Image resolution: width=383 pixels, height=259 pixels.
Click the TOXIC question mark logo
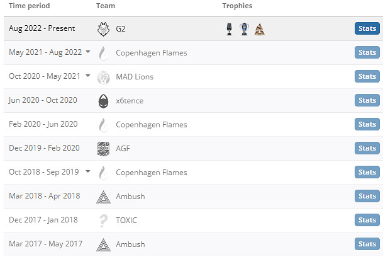pyautogui.click(x=104, y=221)
